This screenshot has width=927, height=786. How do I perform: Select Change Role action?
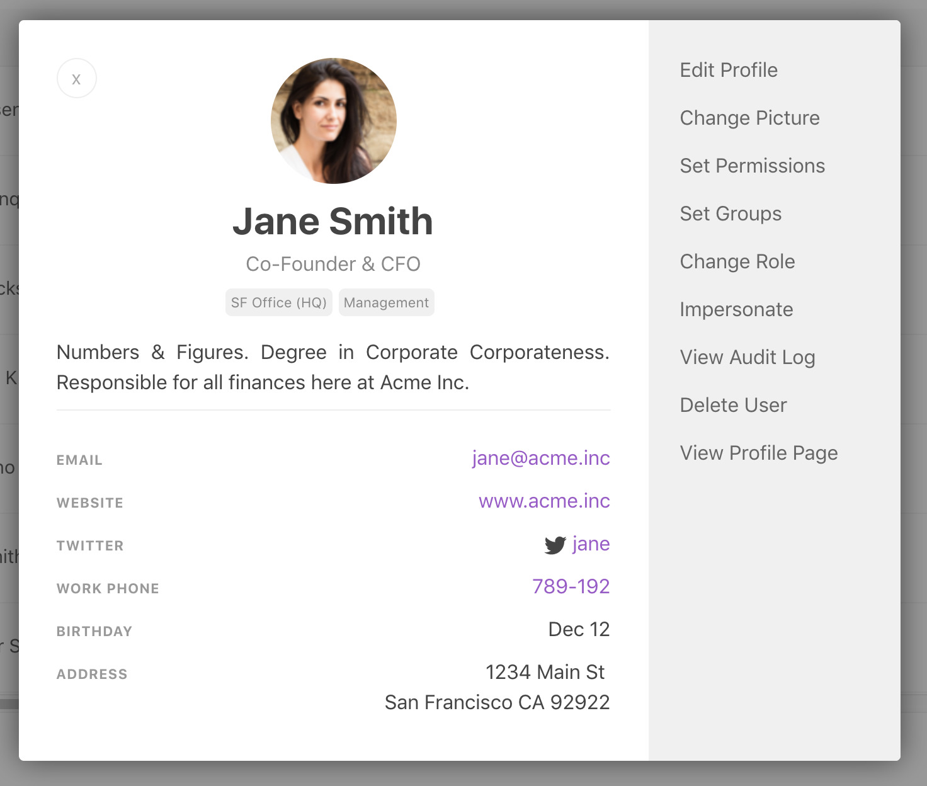737,261
